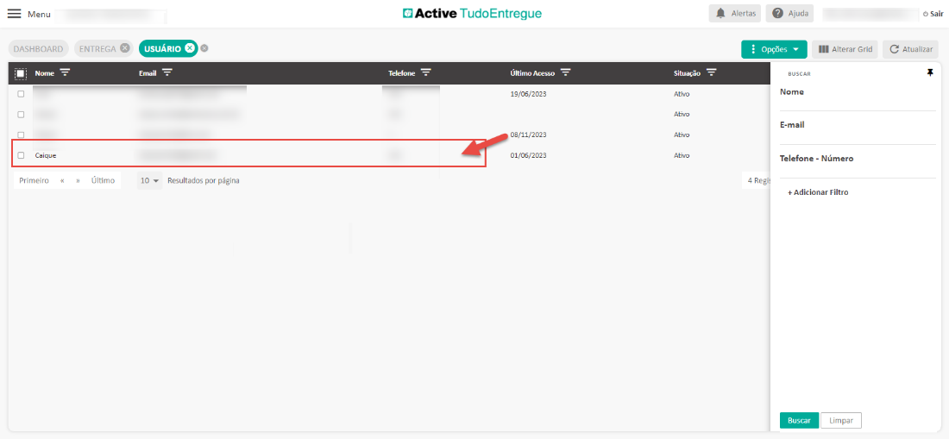Click the Alertas bell icon
Image resolution: width=949 pixels, height=439 pixels.
click(720, 14)
